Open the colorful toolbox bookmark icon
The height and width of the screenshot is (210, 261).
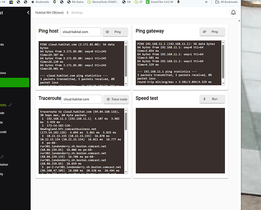click(x=11, y=2)
